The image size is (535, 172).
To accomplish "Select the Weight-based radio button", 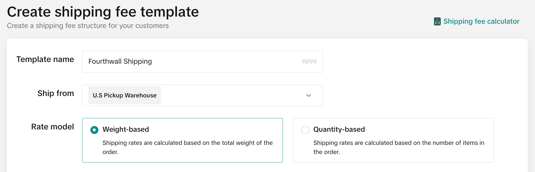I will [94, 130].
